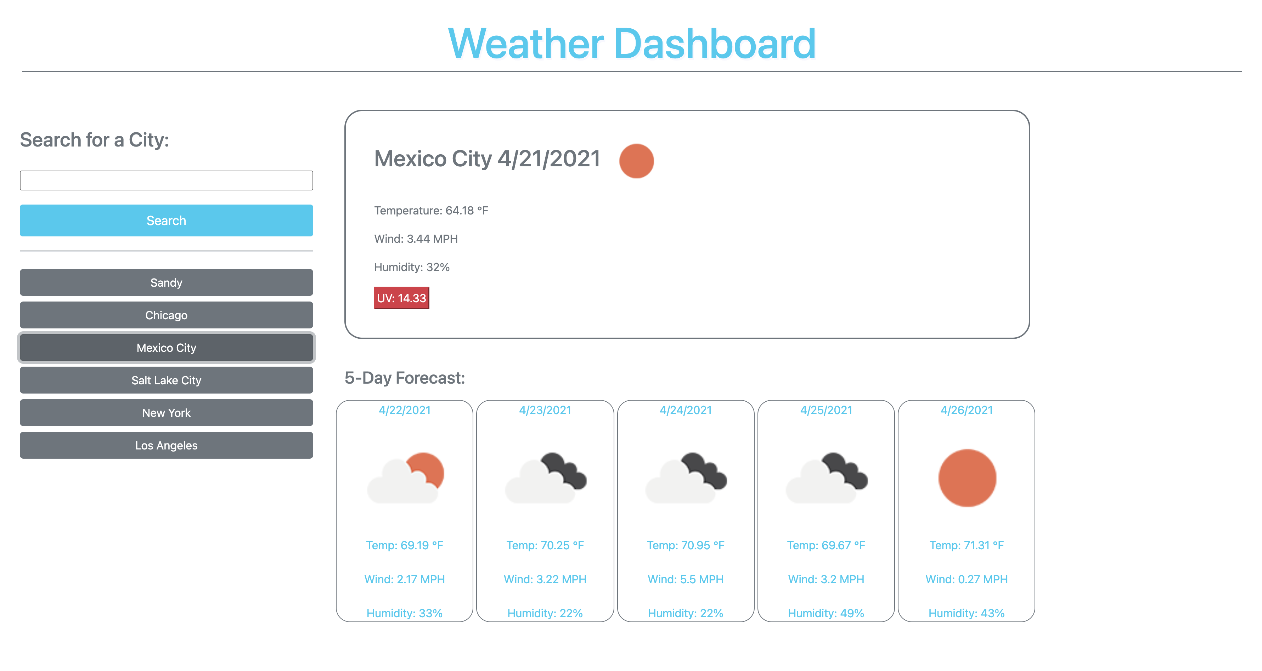1262x671 pixels.
Task: Click the sunny icon for 4/26/2021
Action: (x=967, y=479)
